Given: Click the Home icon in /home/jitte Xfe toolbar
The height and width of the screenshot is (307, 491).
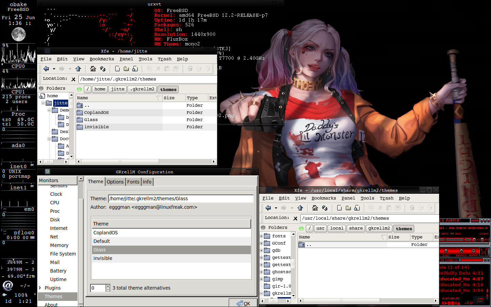Looking at the screenshot, I should pos(93,69).
